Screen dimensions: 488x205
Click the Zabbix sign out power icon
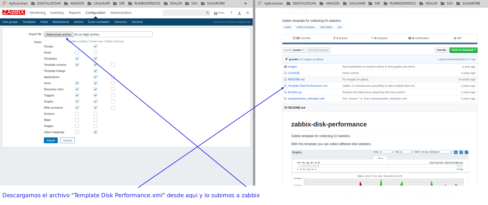click(247, 13)
